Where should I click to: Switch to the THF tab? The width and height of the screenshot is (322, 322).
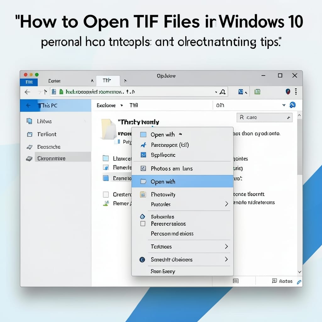point(108,81)
